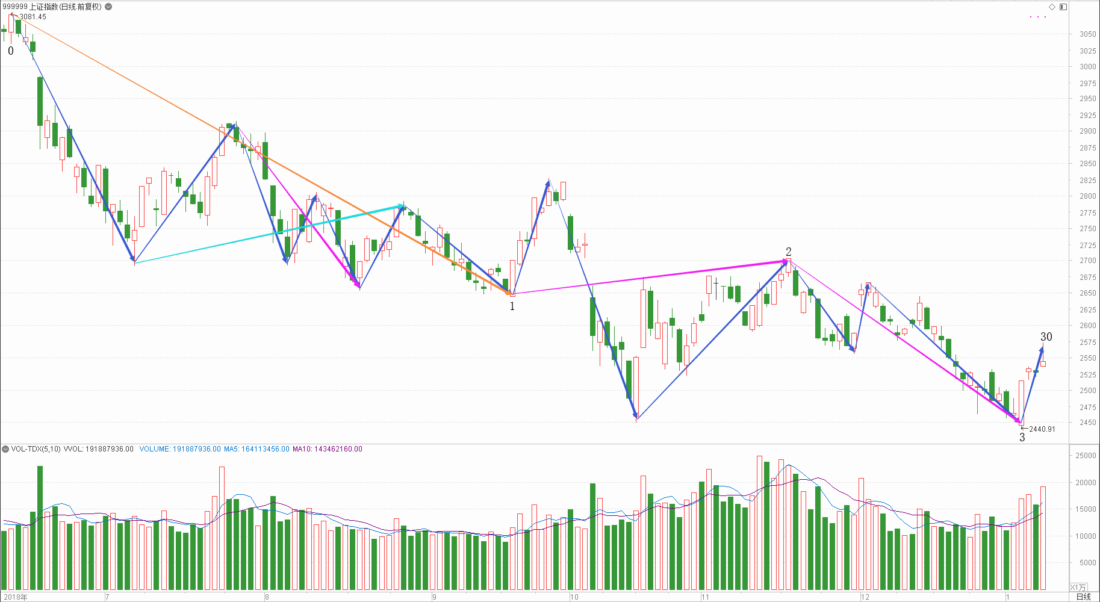Click wave label 2 near the 2700 peak
The height and width of the screenshot is (602, 1100).
click(789, 252)
